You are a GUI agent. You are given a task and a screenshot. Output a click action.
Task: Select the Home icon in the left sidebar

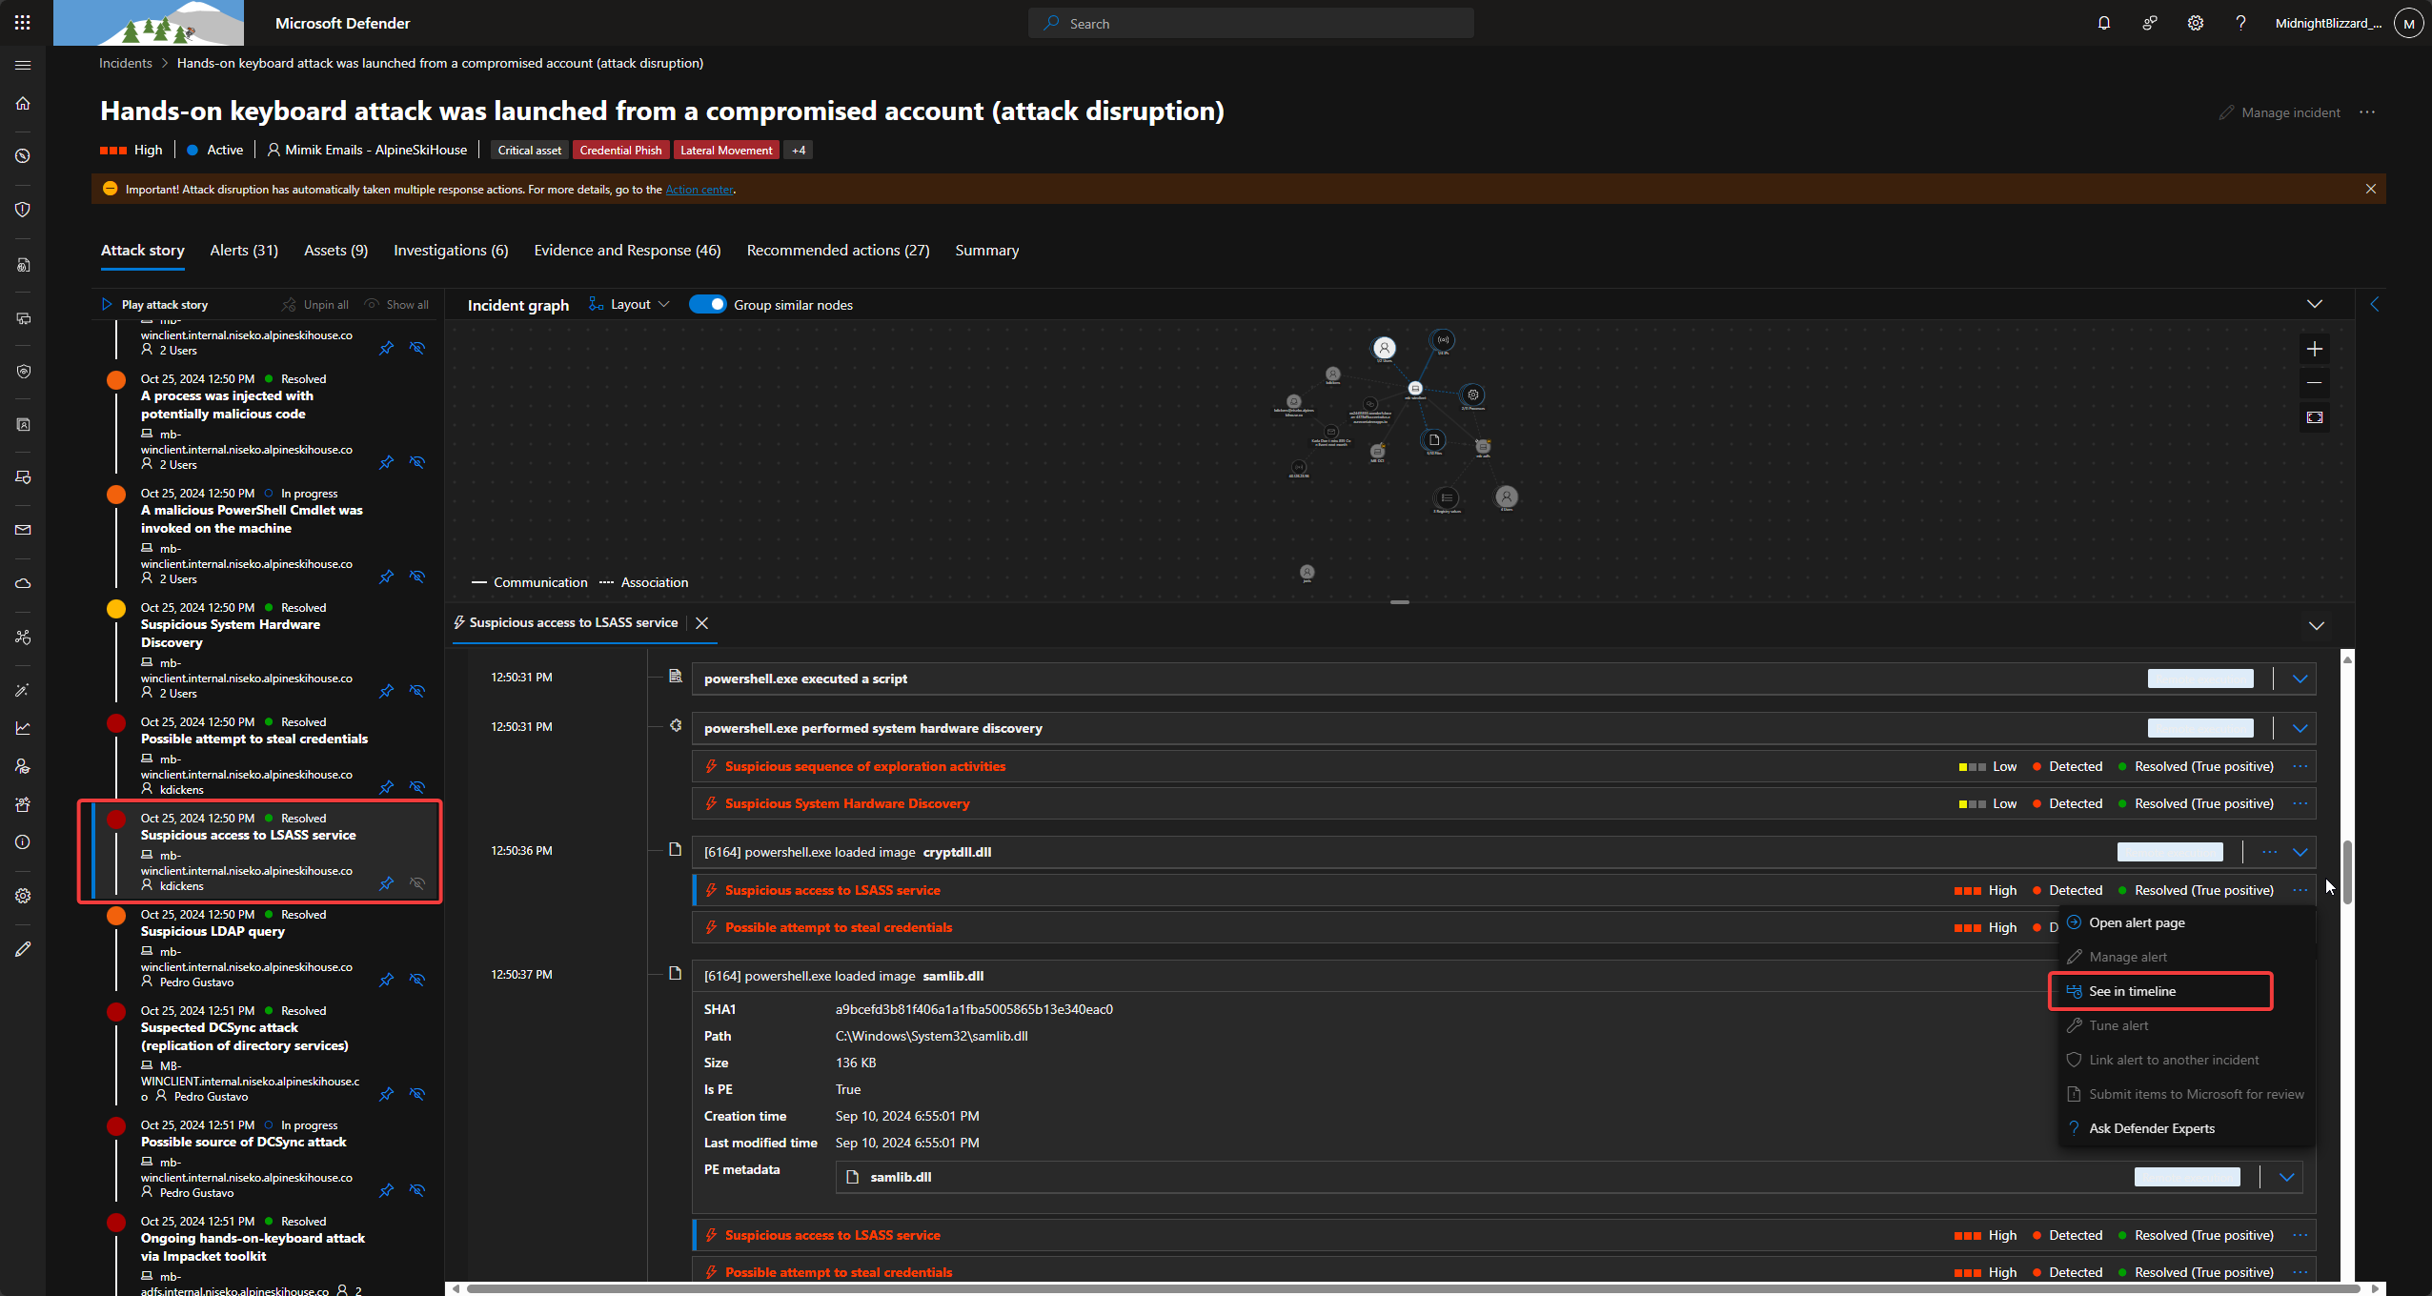[23, 103]
